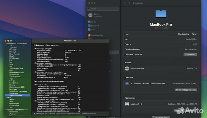Go back with the left chevron
The width and height of the screenshot is (207, 118).
[x=124, y=3]
